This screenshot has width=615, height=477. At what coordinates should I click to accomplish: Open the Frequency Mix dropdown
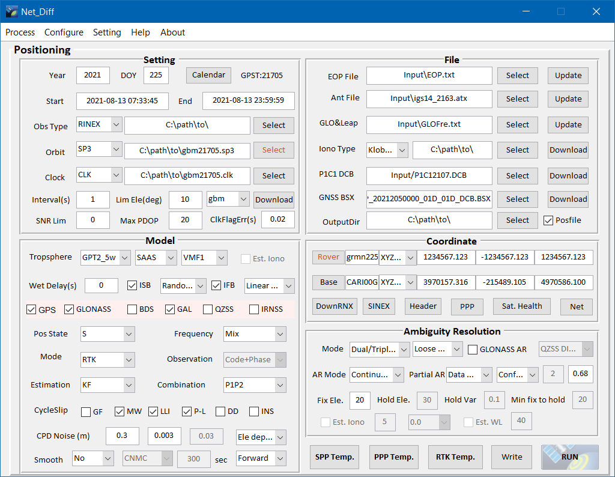click(x=255, y=334)
